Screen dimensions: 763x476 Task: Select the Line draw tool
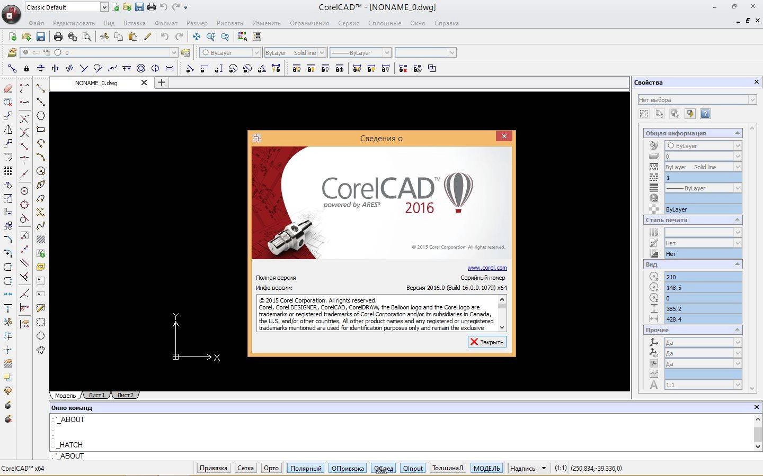click(x=41, y=88)
